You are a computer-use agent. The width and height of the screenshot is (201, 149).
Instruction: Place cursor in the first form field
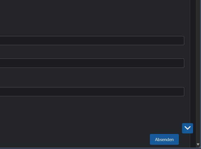coord(91,41)
